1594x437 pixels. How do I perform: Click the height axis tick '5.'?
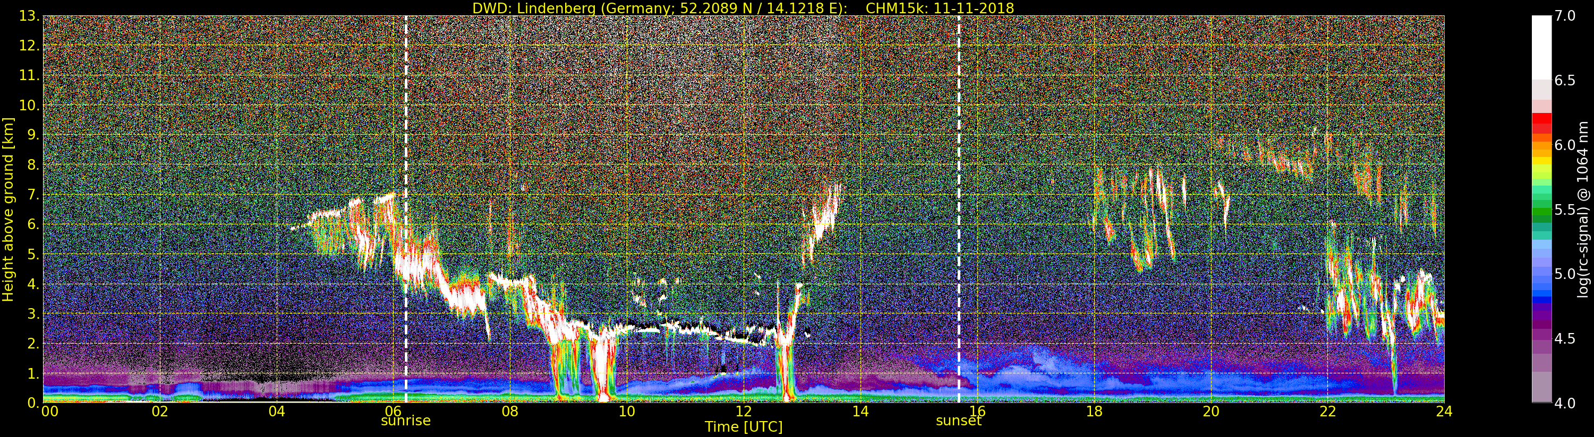pos(33,254)
